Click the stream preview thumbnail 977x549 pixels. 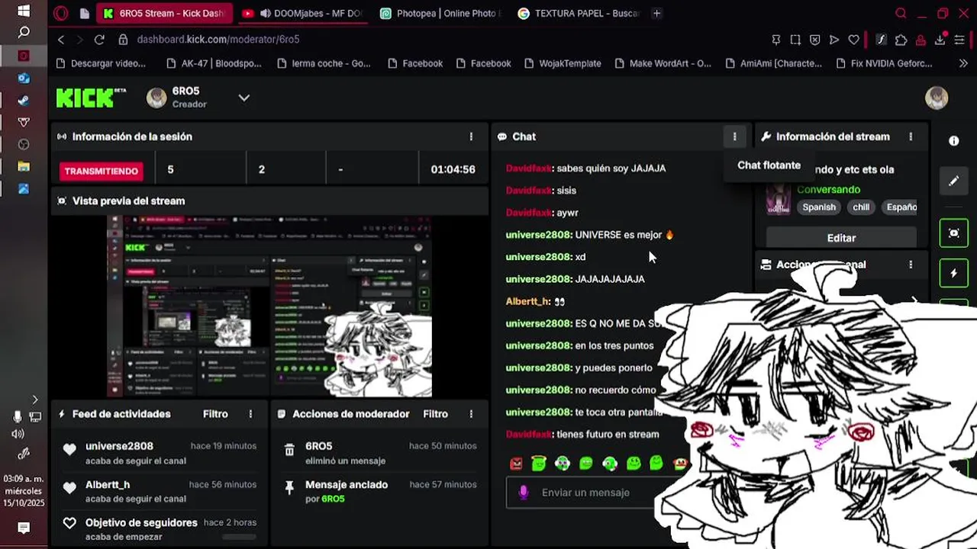tap(269, 307)
